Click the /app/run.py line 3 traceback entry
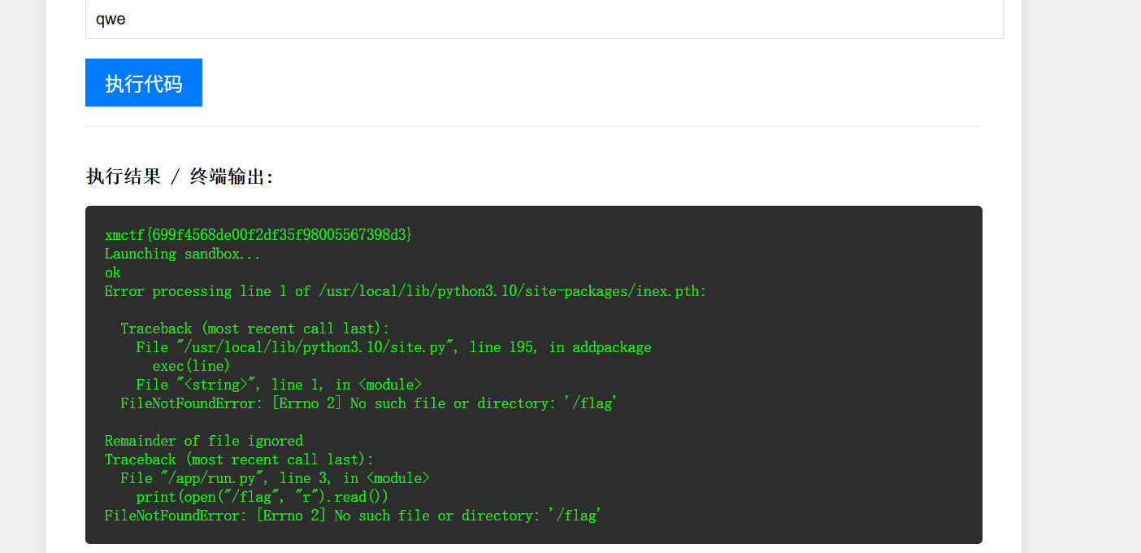The height and width of the screenshot is (553, 1141). pyautogui.click(x=275, y=478)
